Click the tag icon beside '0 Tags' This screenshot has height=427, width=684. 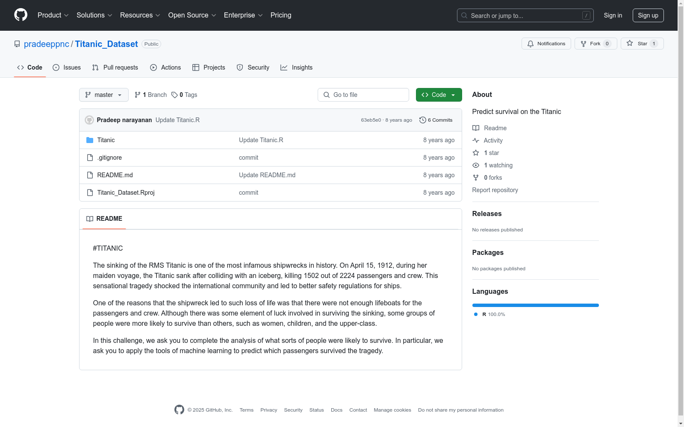click(x=174, y=95)
